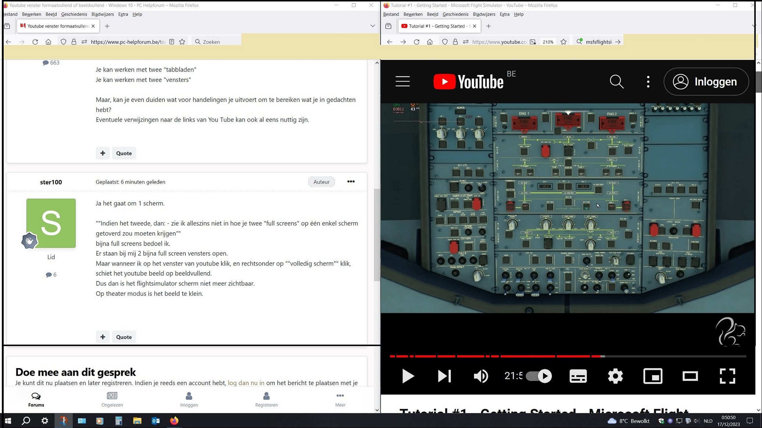The image size is (762, 428).
Task: Toggle theater mode in player
Action: [690, 376]
